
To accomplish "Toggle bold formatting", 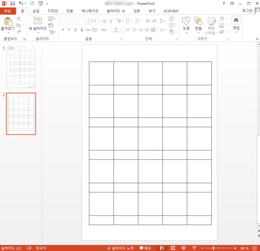I will tap(63, 30).
